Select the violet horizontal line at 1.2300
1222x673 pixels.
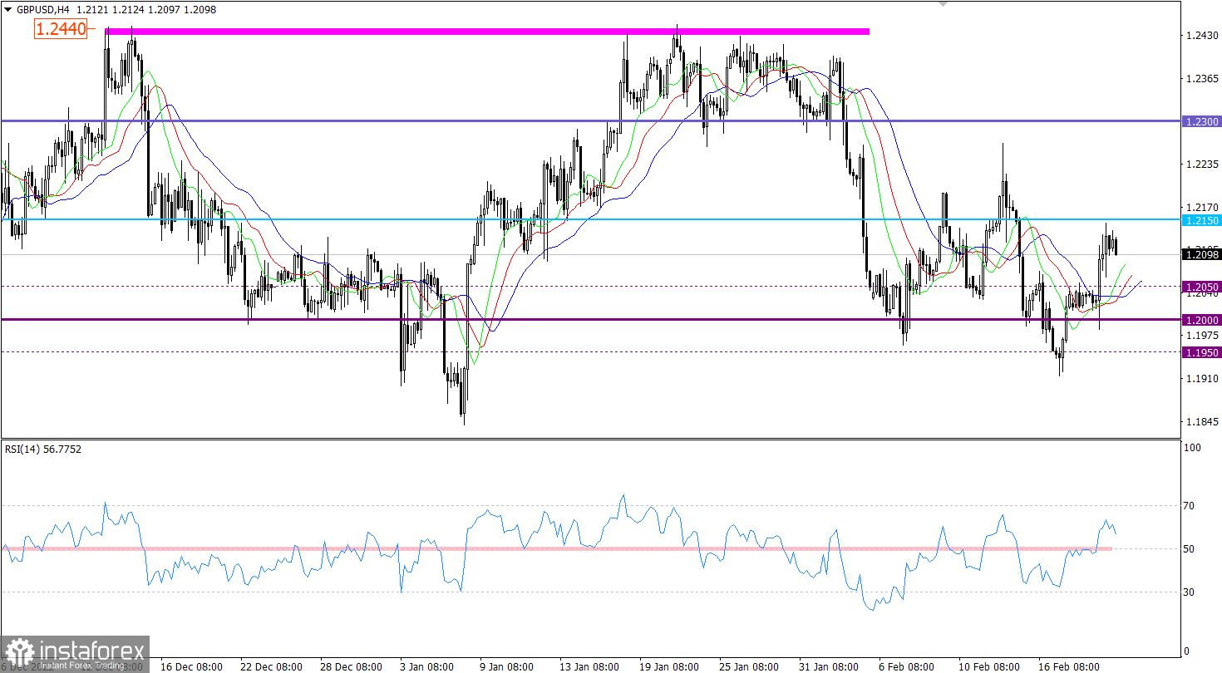[x=590, y=121]
